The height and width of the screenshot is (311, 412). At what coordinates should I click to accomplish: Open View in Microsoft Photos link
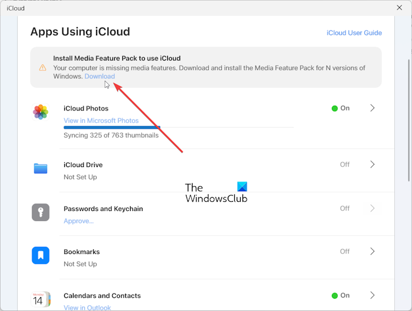(x=101, y=121)
